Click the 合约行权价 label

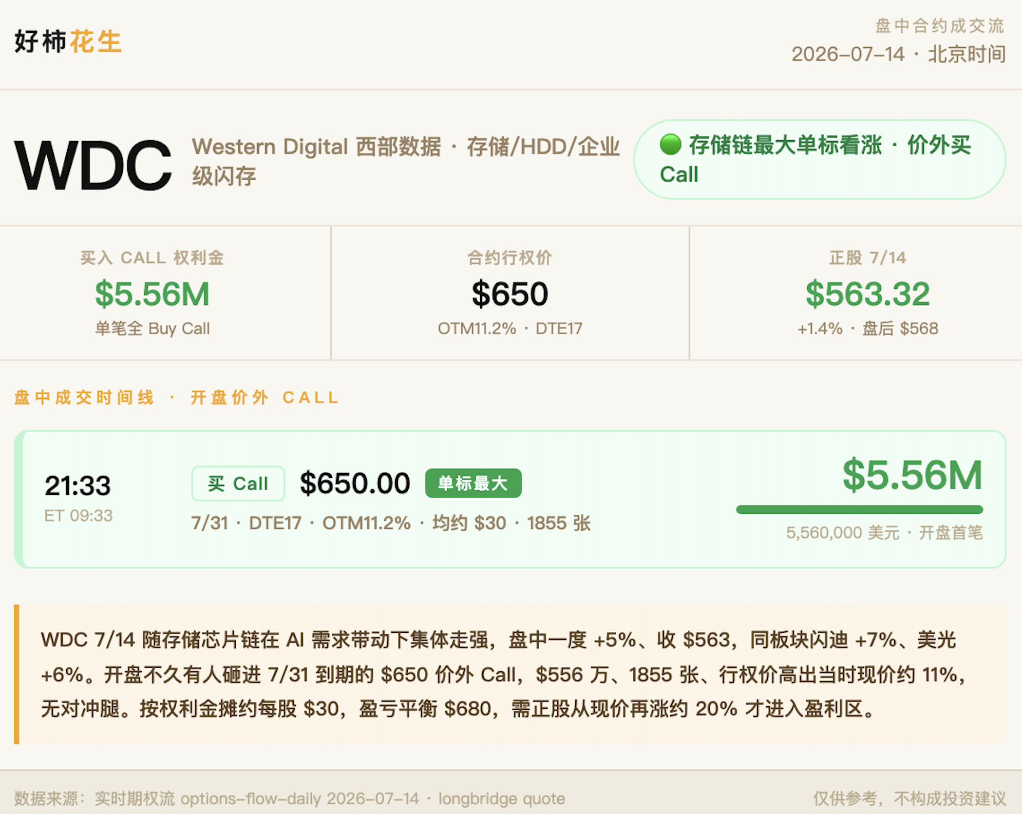509,258
